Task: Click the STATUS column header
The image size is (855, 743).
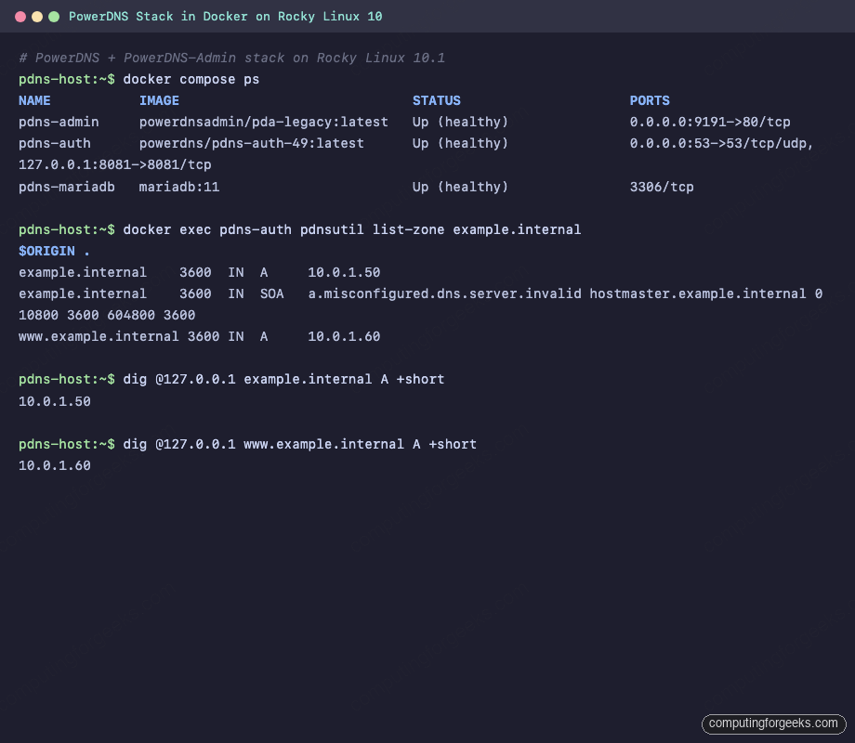Action: tap(436, 101)
